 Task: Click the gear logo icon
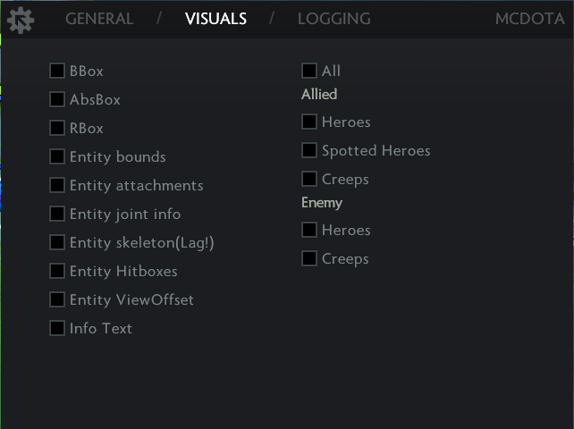[x=20, y=20]
